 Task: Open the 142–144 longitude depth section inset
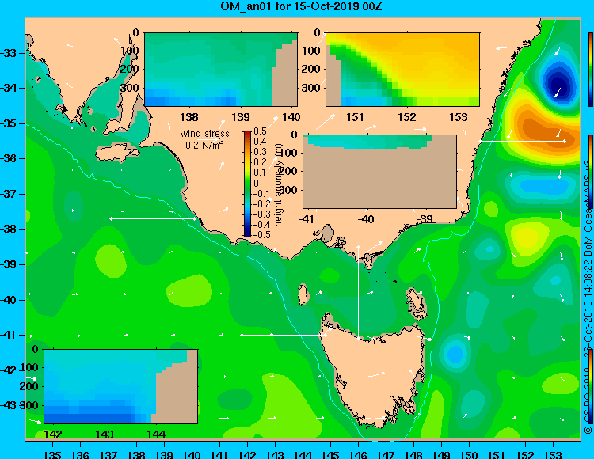(x=121, y=386)
